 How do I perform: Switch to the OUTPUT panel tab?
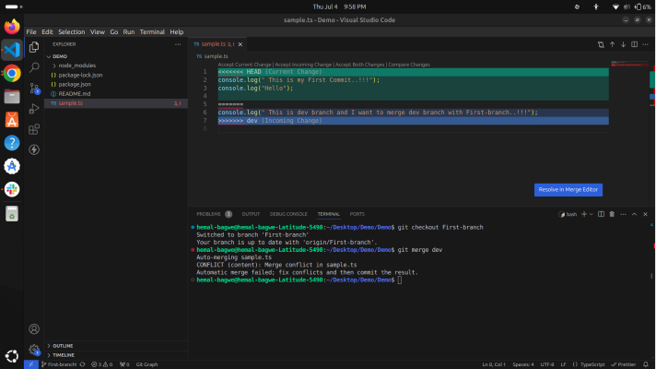[x=251, y=214]
